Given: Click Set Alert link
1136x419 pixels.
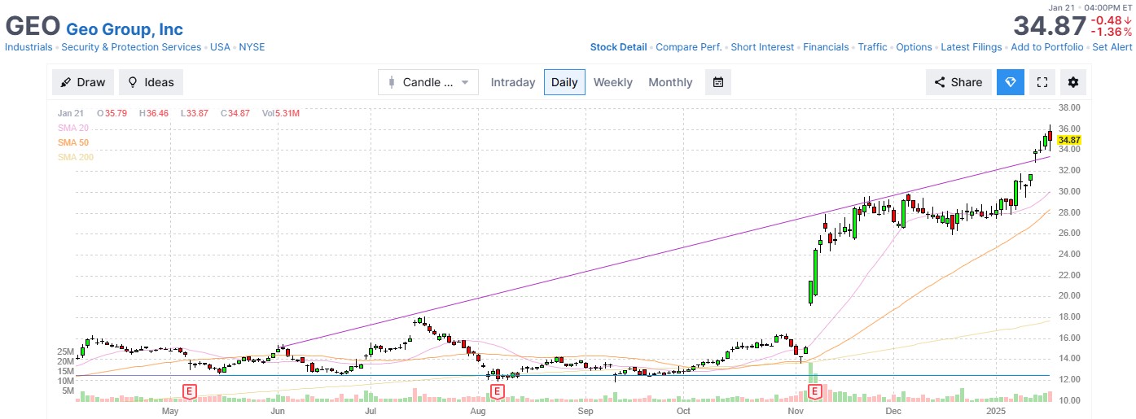Looking at the screenshot, I should click(x=1112, y=47).
